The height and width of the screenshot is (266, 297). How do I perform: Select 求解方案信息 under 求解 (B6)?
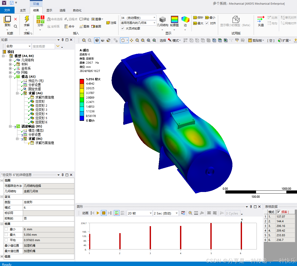pos(45,143)
